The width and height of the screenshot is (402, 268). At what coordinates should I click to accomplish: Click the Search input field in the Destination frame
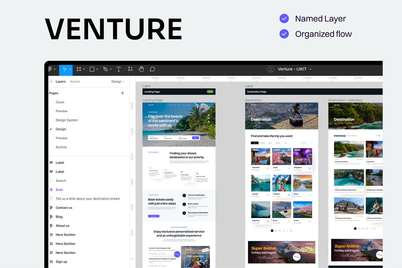pos(307,143)
